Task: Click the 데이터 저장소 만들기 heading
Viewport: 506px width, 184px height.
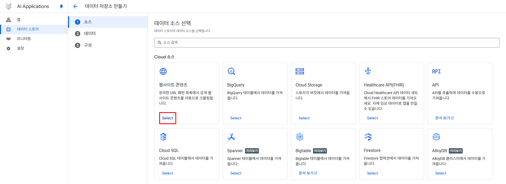Action: (x=106, y=6)
